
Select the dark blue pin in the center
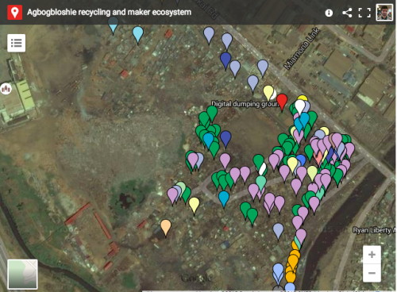[x=225, y=139]
